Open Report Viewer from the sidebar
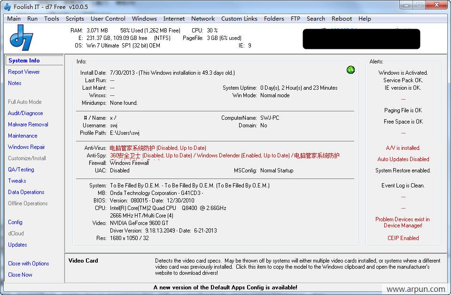Image resolution: width=451 pixels, height=295 pixels. pos(24,72)
